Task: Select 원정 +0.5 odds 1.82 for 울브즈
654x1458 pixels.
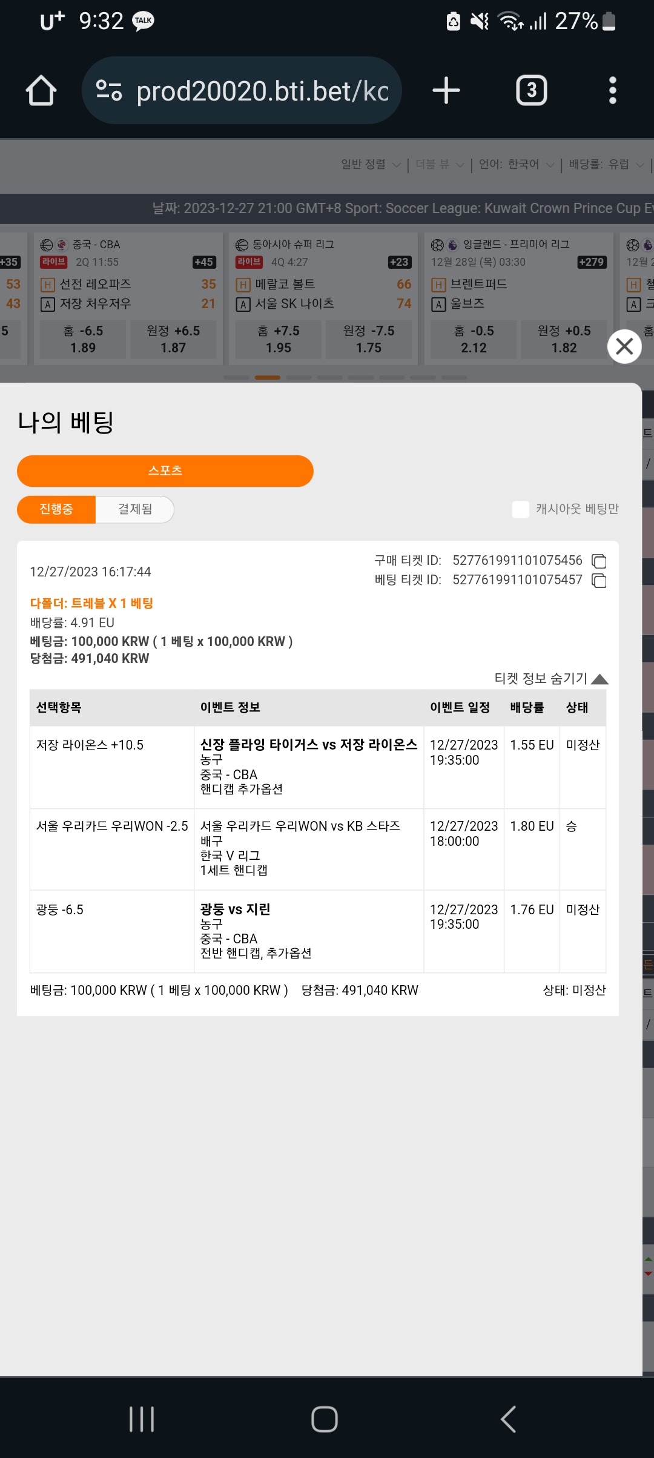Action: [564, 339]
